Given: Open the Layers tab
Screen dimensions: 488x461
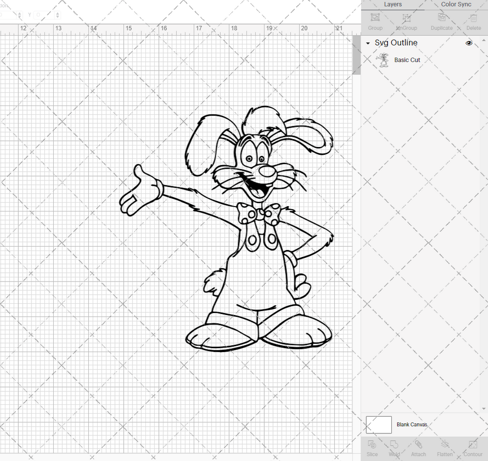Looking at the screenshot, I should (x=393, y=4).
